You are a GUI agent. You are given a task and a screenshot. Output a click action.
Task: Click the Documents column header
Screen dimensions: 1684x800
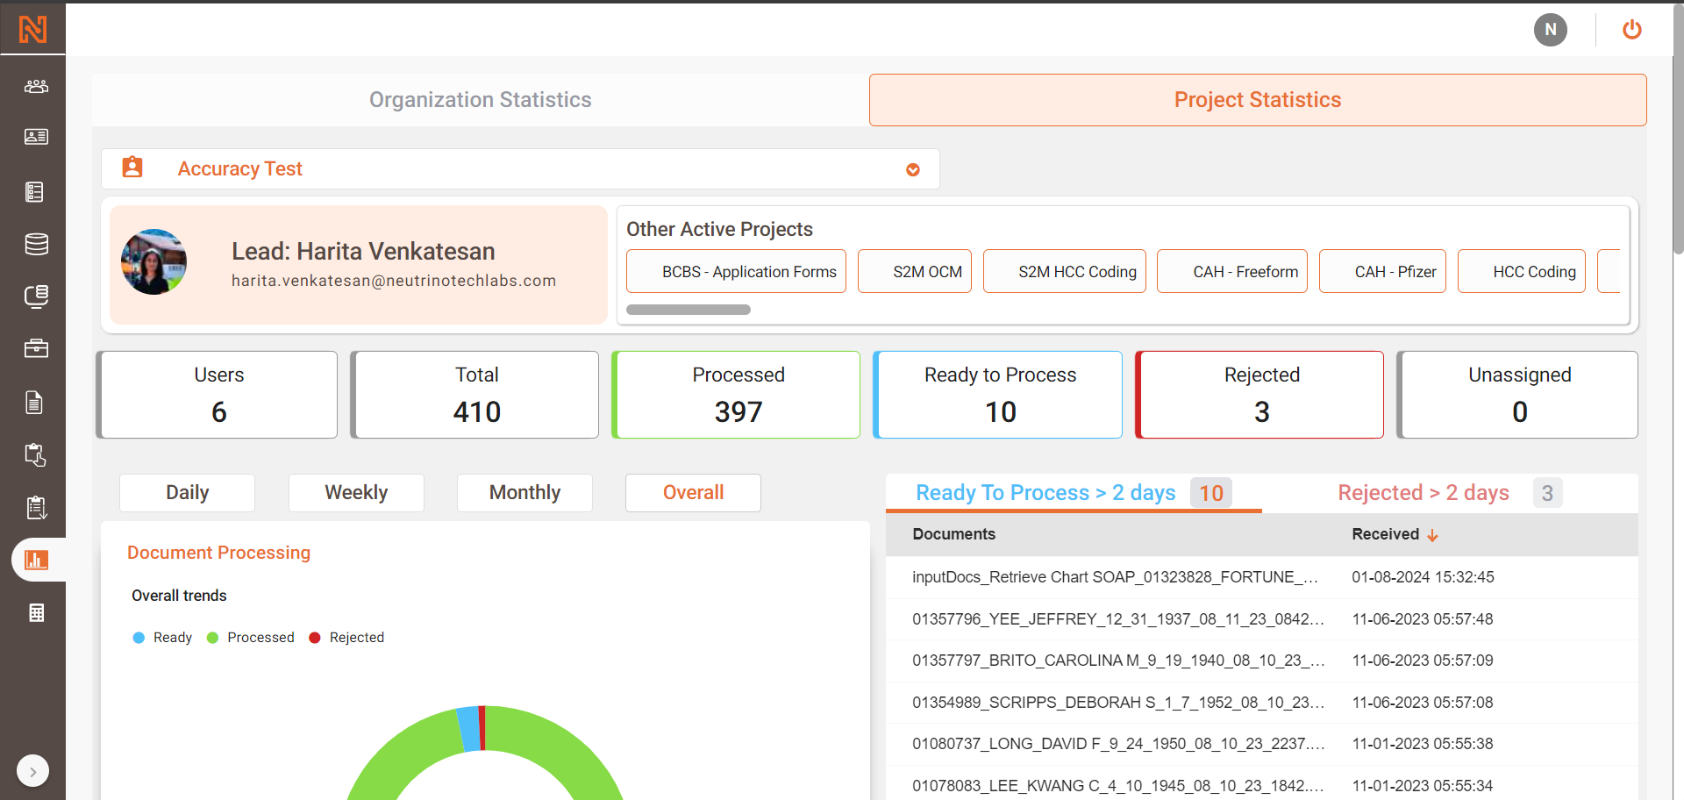click(953, 534)
